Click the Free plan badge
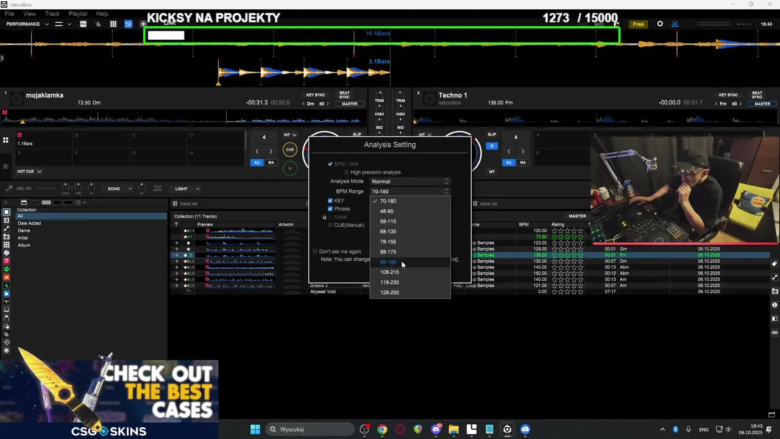The image size is (780, 439). click(x=638, y=24)
